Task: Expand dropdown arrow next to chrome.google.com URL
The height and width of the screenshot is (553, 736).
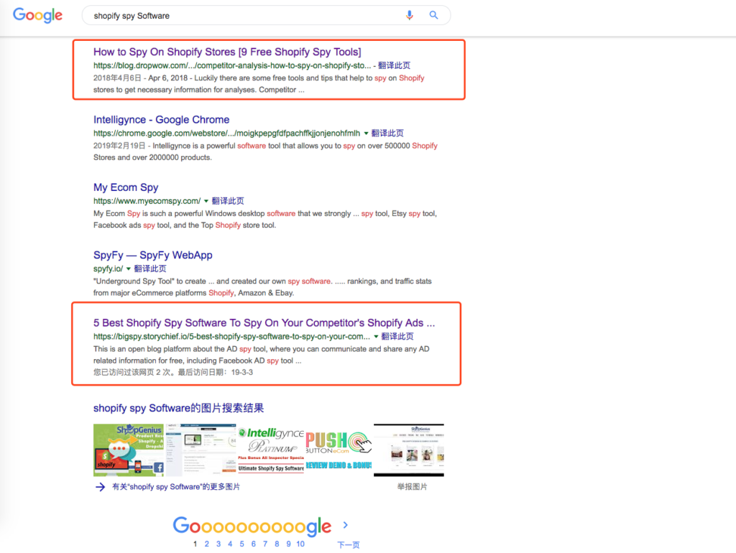Action: [366, 133]
